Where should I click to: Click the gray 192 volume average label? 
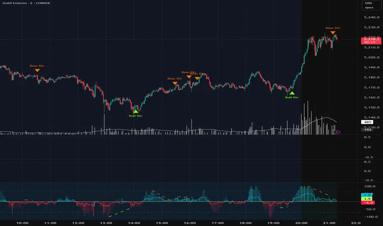point(367,129)
